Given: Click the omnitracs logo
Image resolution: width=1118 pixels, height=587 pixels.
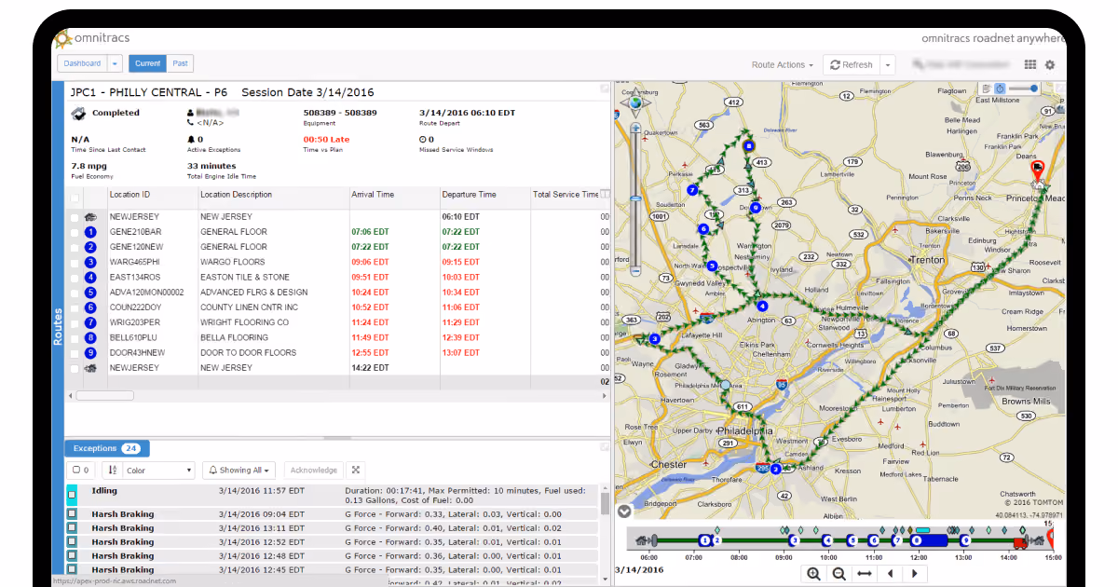Looking at the screenshot, I should (x=93, y=38).
